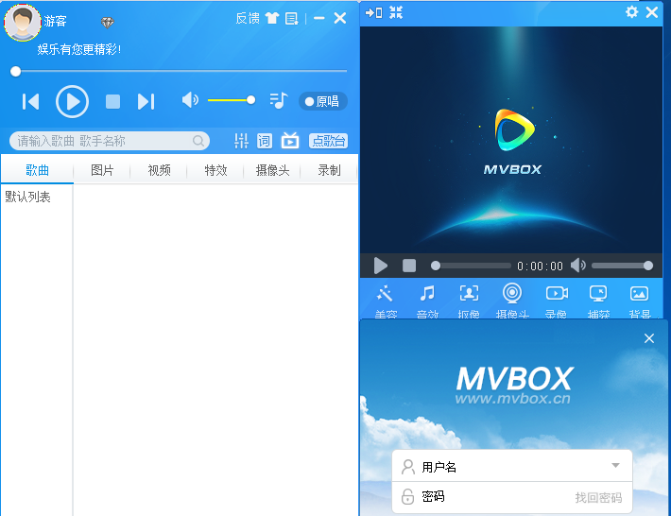Switch to the 歌曲 tab
This screenshot has height=516, width=671.
(x=37, y=170)
